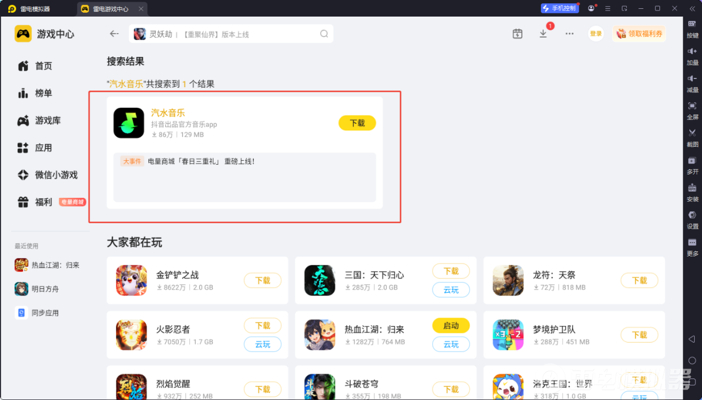702x400 pixels.
Task: Cloud play 火影忍者 via 云玩
Action: tap(263, 344)
